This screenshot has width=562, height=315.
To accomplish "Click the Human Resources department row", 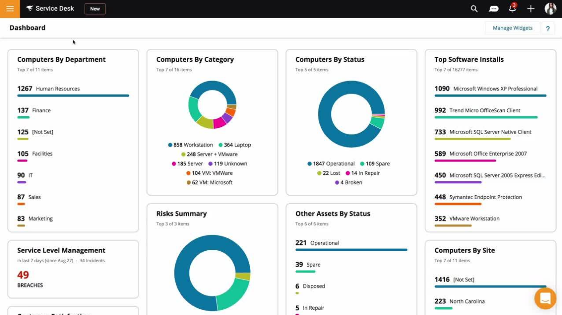I will point(73,90).
